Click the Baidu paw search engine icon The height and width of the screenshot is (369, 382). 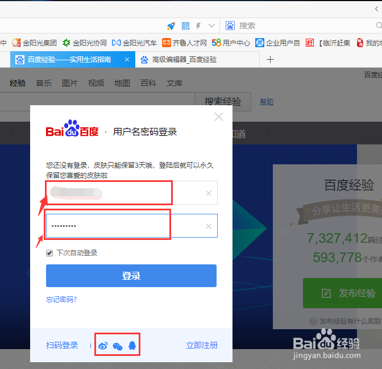(230, 26)
